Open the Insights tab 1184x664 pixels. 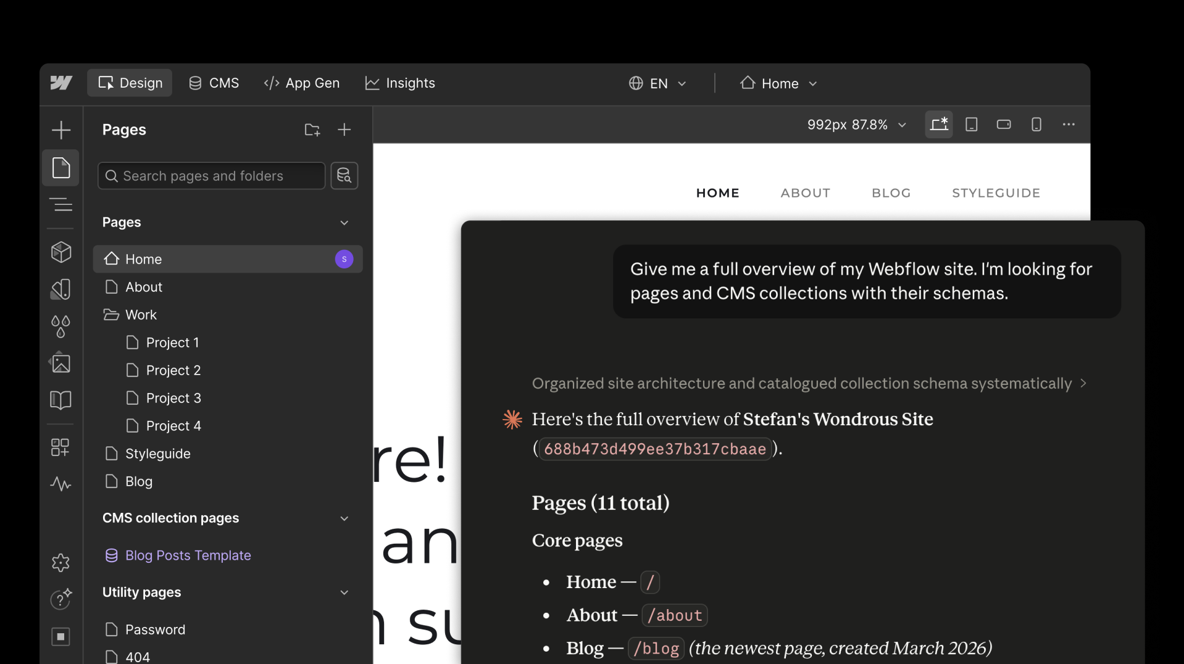coord(400,83)
